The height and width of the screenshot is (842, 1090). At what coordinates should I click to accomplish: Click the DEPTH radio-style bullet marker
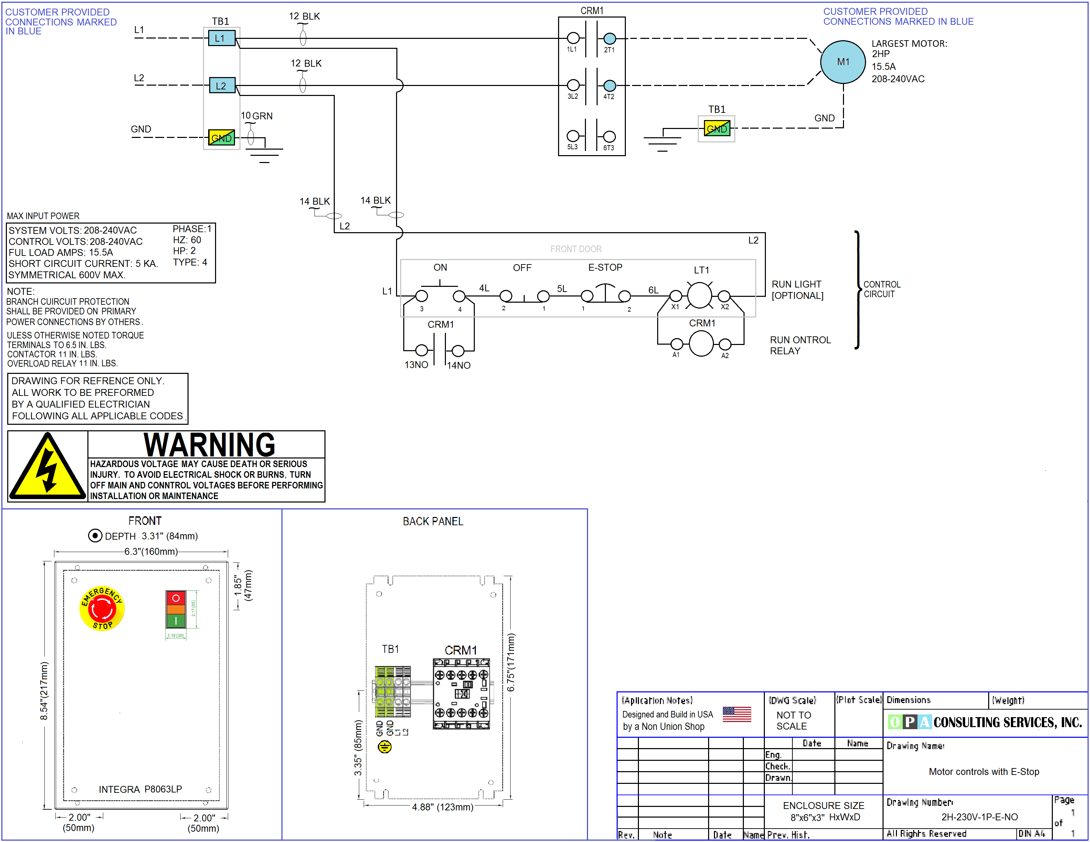coord(95,536)
